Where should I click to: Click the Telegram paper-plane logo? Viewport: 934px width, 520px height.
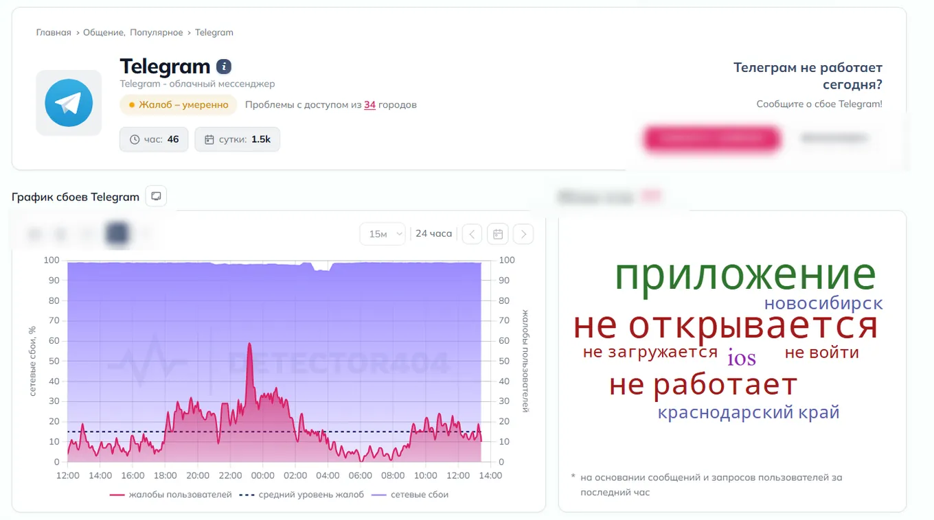tap(69, 103)
